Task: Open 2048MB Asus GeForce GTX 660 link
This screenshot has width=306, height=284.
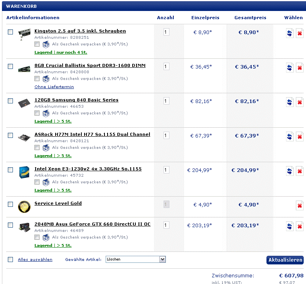Action: [x=92, y=224]
